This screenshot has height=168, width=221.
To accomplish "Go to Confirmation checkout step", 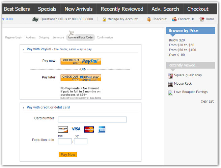I will pos(105,37).
